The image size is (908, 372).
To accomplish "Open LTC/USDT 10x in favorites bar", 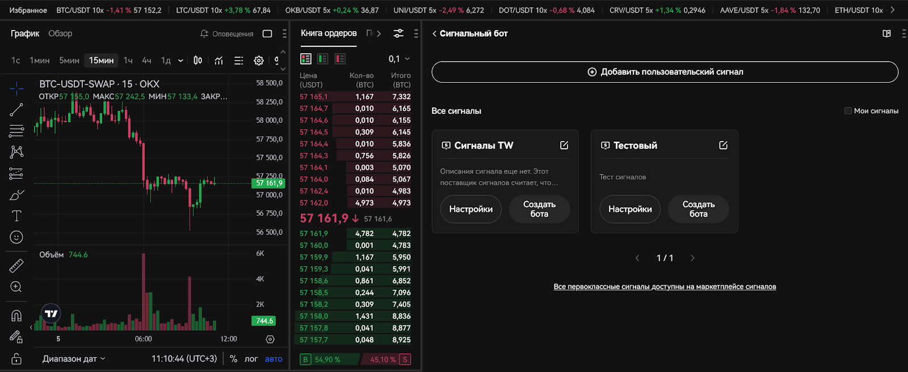I will pos(223,10).
